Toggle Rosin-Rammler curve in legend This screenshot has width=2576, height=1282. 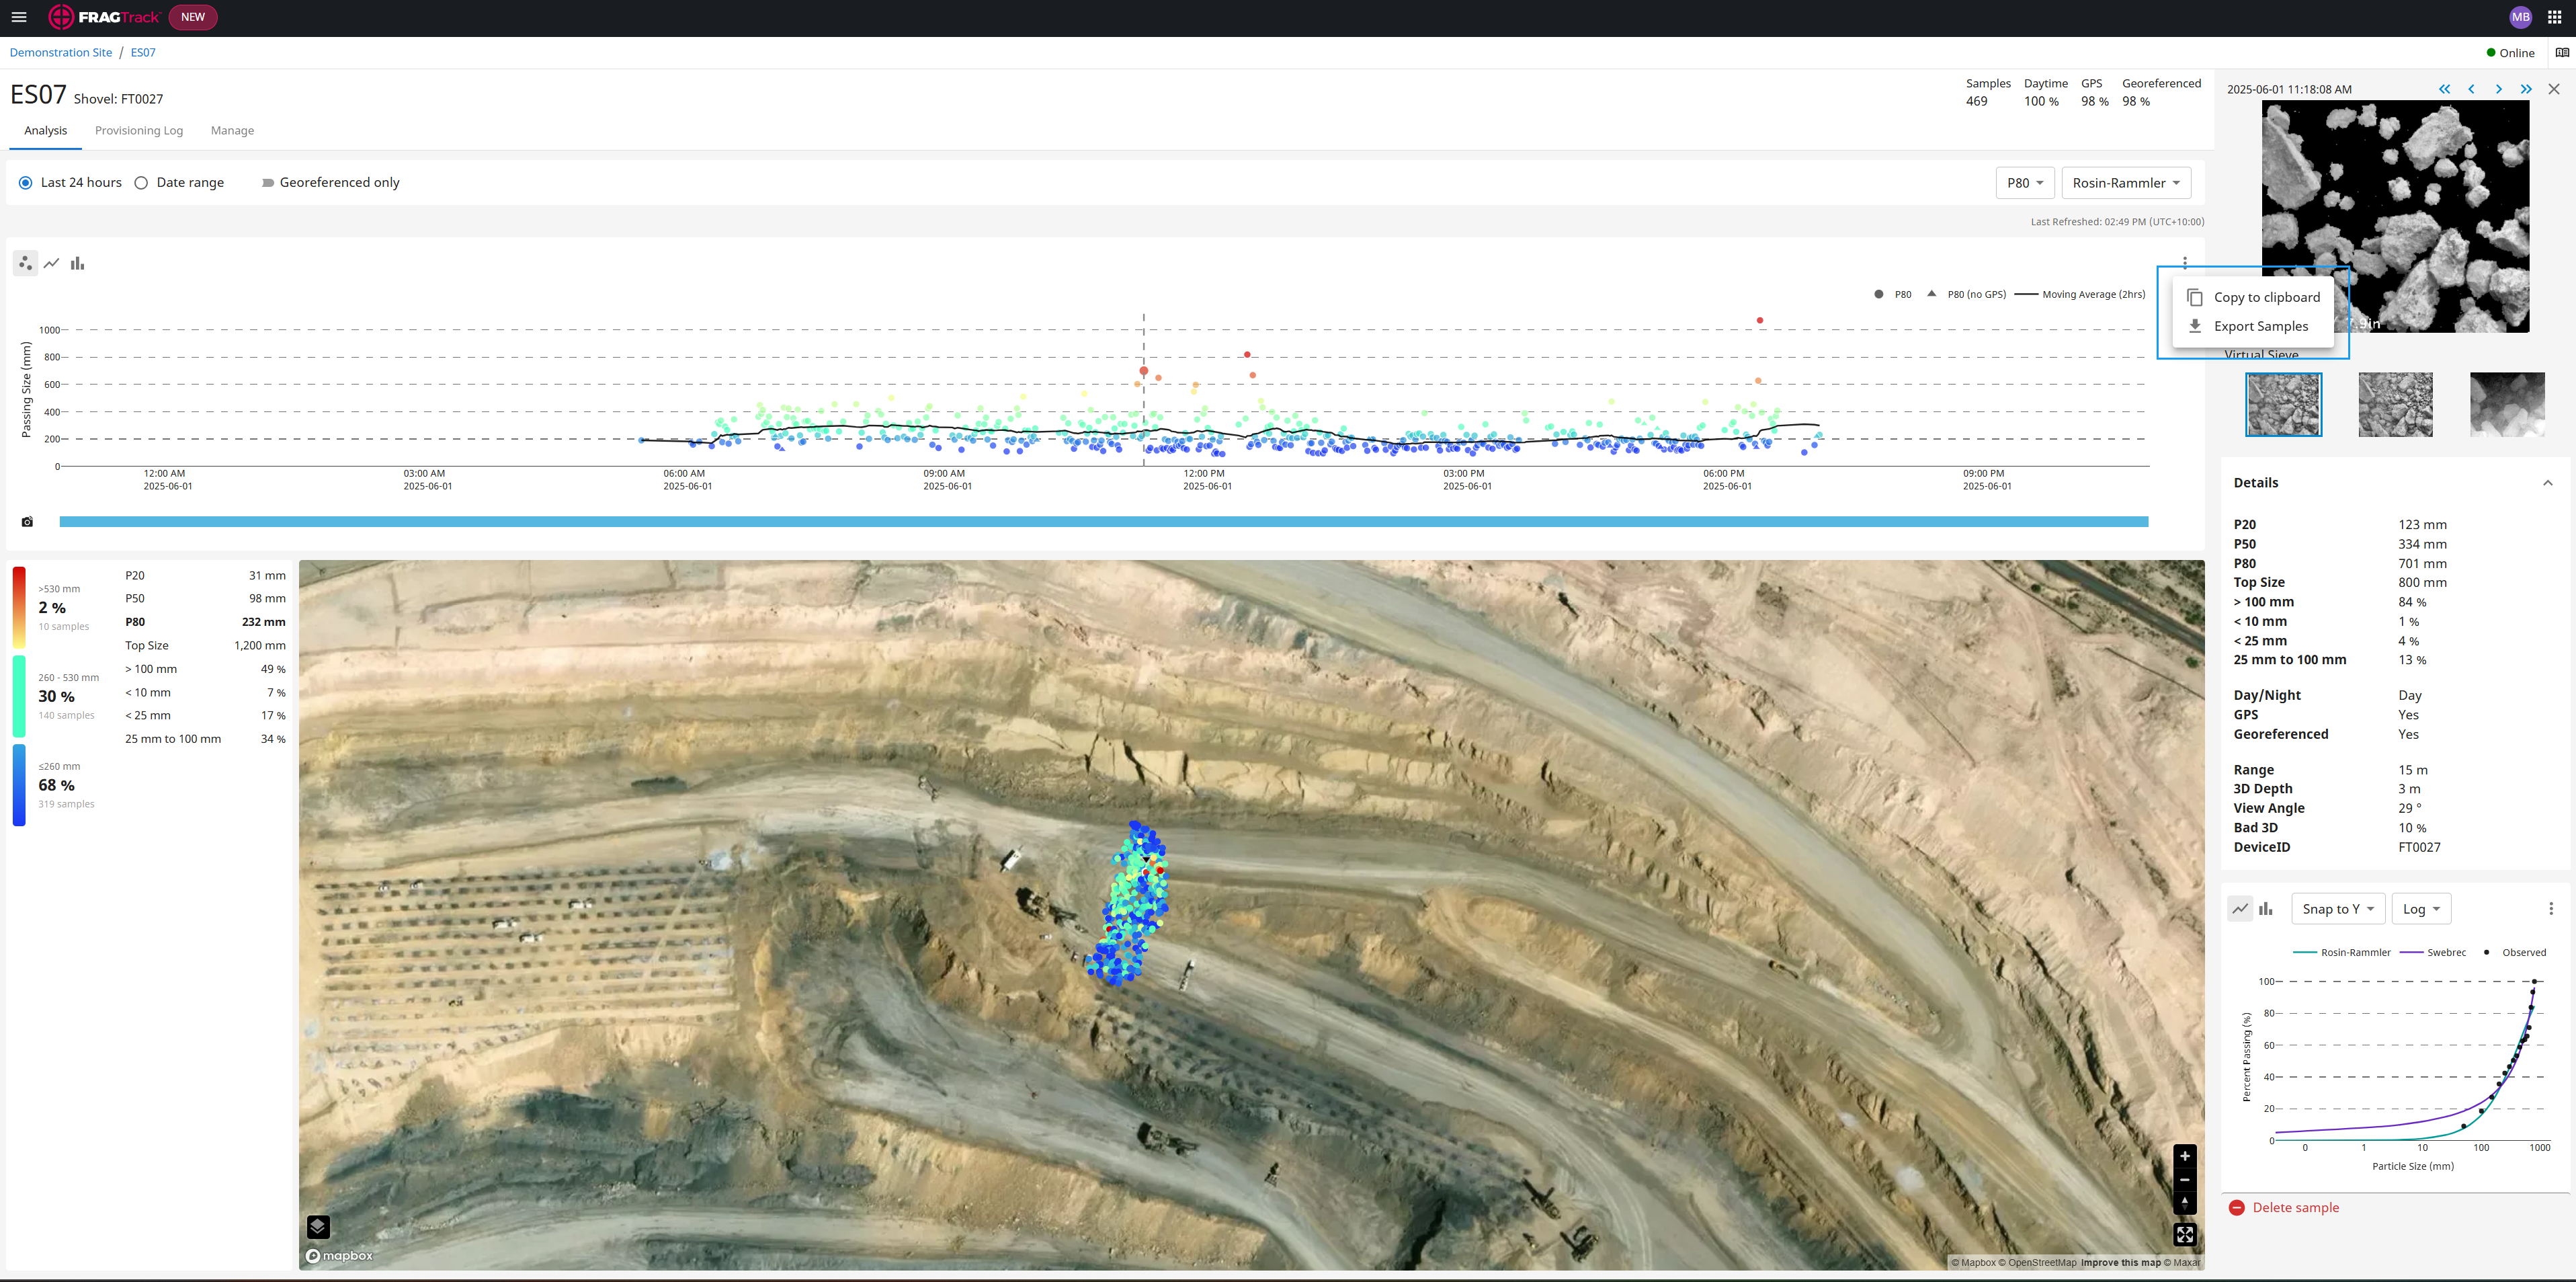[2342, 953]
